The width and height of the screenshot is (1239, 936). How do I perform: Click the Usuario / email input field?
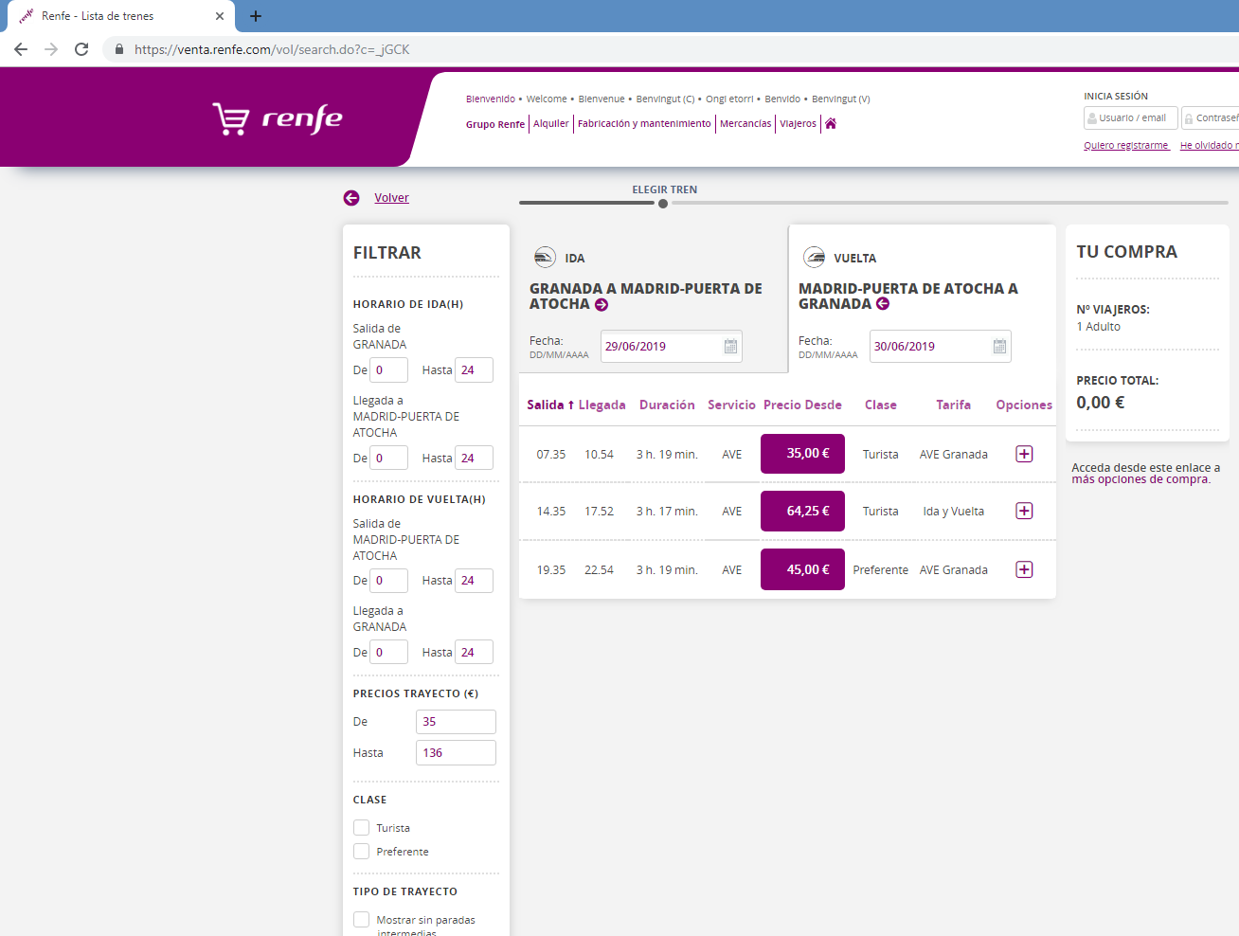tap(1131, 118)
